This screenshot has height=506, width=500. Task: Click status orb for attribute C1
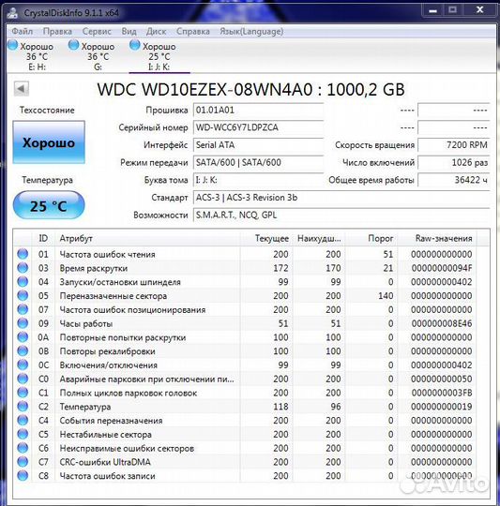pos(23,393)
